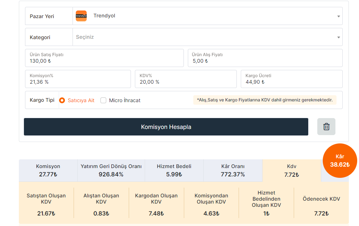Click the Ürün Alış Fiyatı input field
The image size is (359, 226).
coord(265,58)
